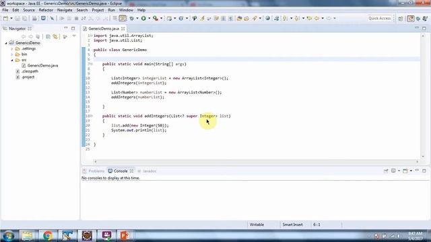Open the Navigator view menu triangle
This screenshot has height=242, width=431.
coord(74,36)
